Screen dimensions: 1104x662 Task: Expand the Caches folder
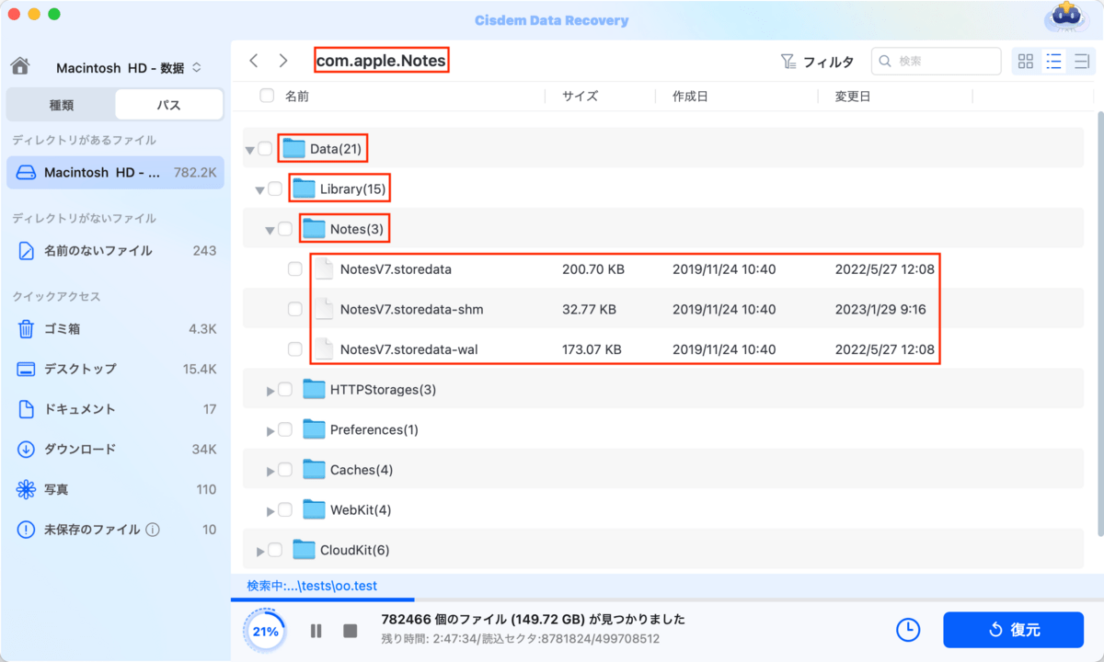coord(270,471)
